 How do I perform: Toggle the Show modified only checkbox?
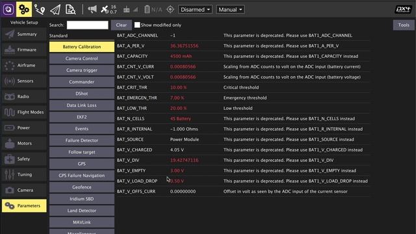point(137,25)
